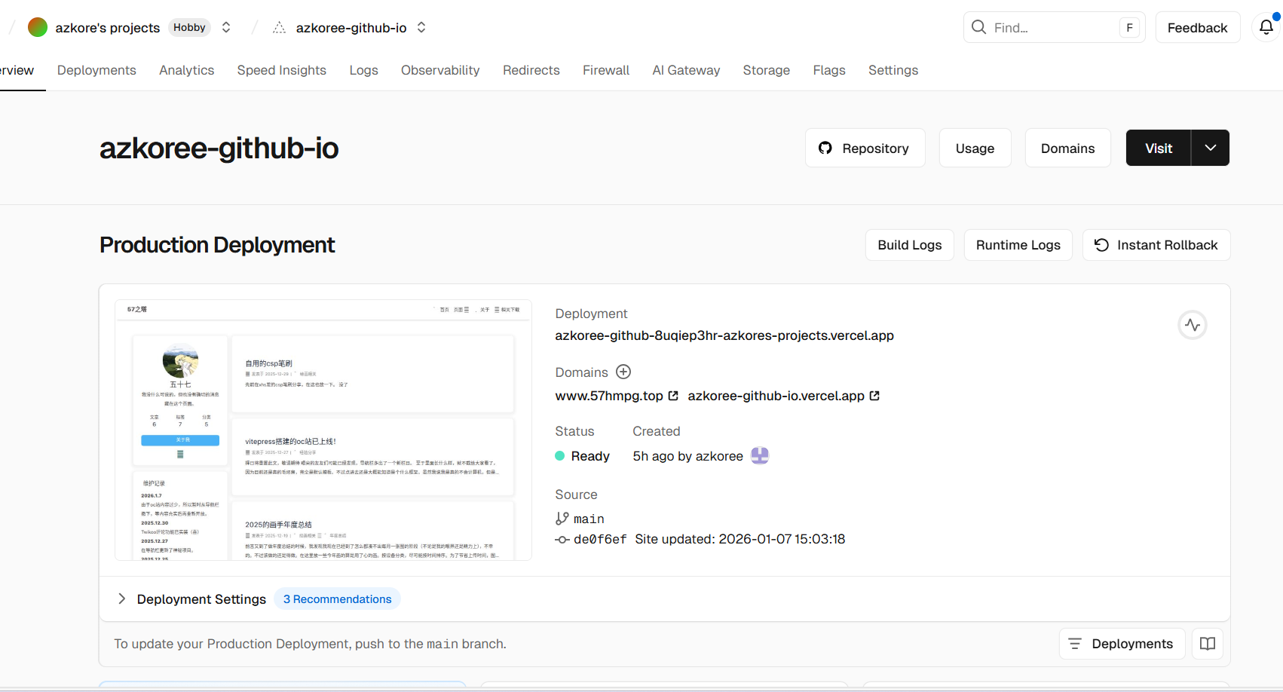
Task: Open the notifications bell icon
Action: click(x=1266, y=28)
